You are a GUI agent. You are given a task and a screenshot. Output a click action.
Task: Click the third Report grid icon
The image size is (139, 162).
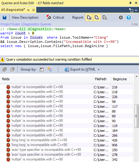pyautogui.click(x=105, y=17)
